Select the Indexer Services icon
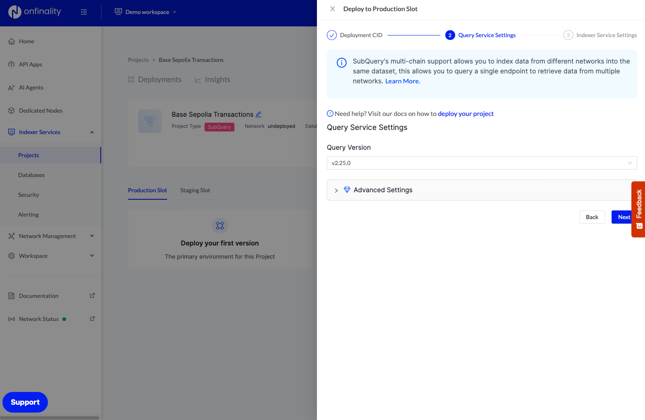The image size is (645, 420). point(11,132)
